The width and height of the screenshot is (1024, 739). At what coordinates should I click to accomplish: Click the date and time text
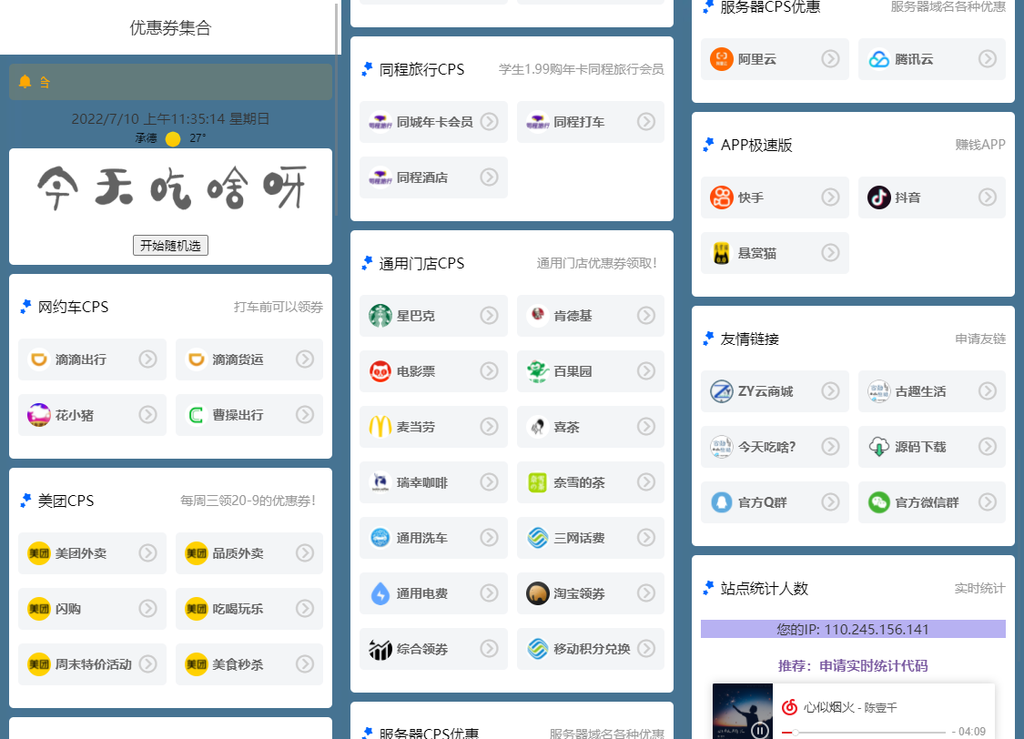coord(170,119)
